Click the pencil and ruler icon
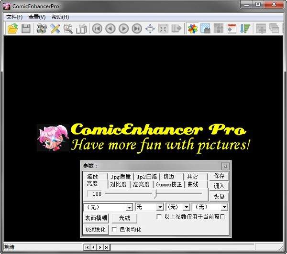Screen dimensions: 287x254 [x=55, y=29]
